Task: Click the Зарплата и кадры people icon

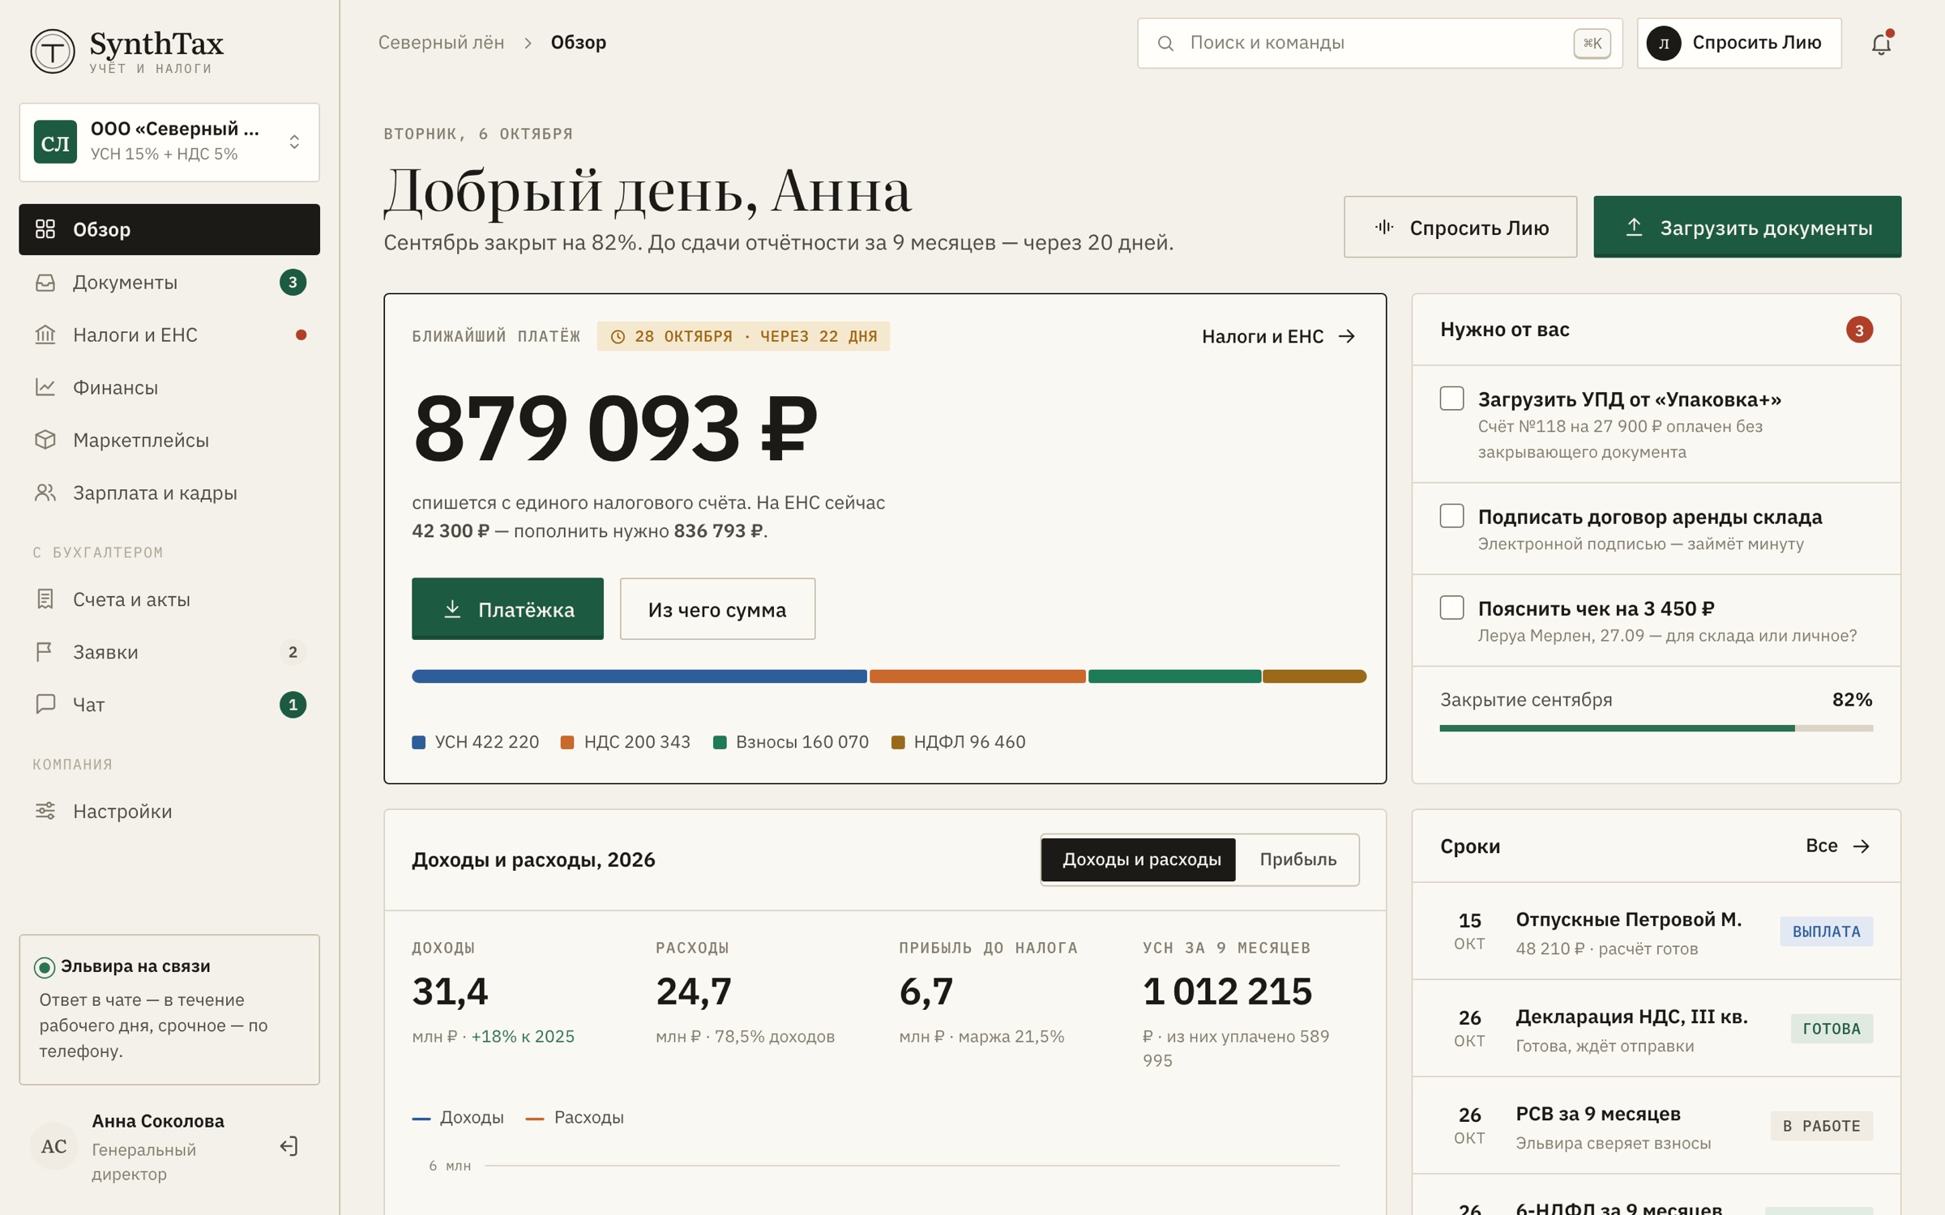Action: [45, 492]
